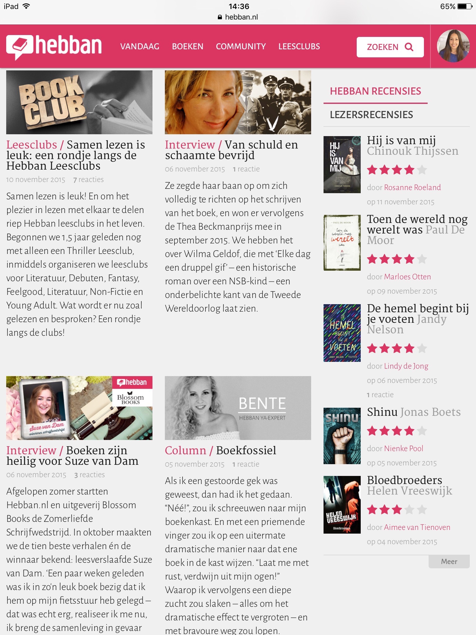
Task: Open the user profile avatar
Action: [x=453, y=46]
